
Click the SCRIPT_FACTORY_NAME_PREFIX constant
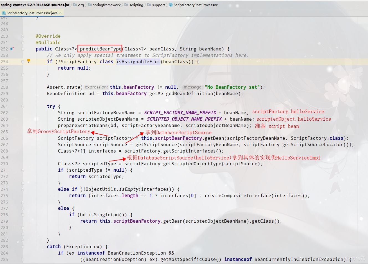(180, 113)
